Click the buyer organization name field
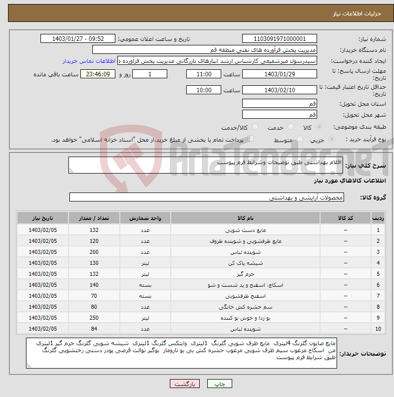Screen dimensions: 394x397 (x=205, y=50)
